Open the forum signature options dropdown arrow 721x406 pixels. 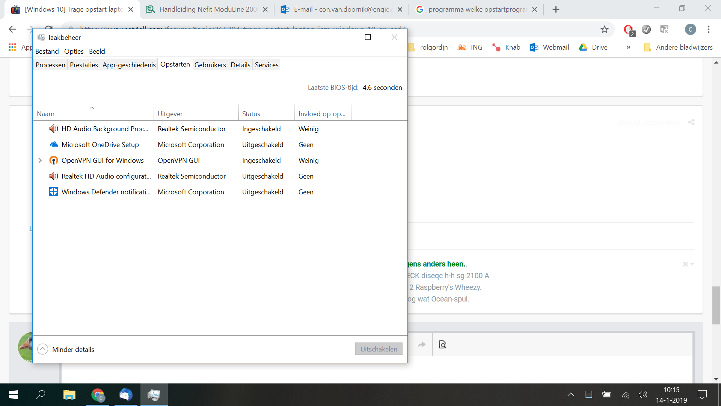point(692,264)
